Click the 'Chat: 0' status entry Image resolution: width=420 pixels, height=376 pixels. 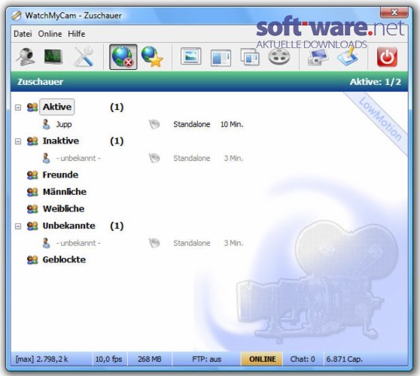(x=303, y=359)
